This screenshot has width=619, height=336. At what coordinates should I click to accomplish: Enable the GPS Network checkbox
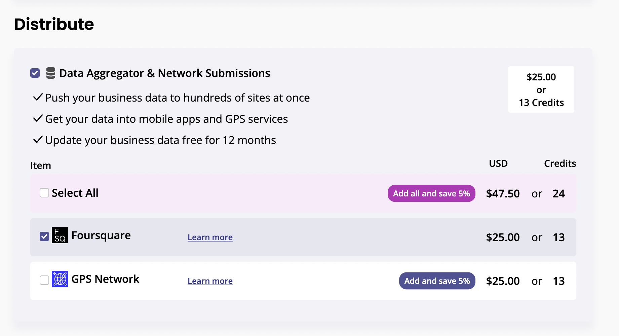(x=44, y=280)
